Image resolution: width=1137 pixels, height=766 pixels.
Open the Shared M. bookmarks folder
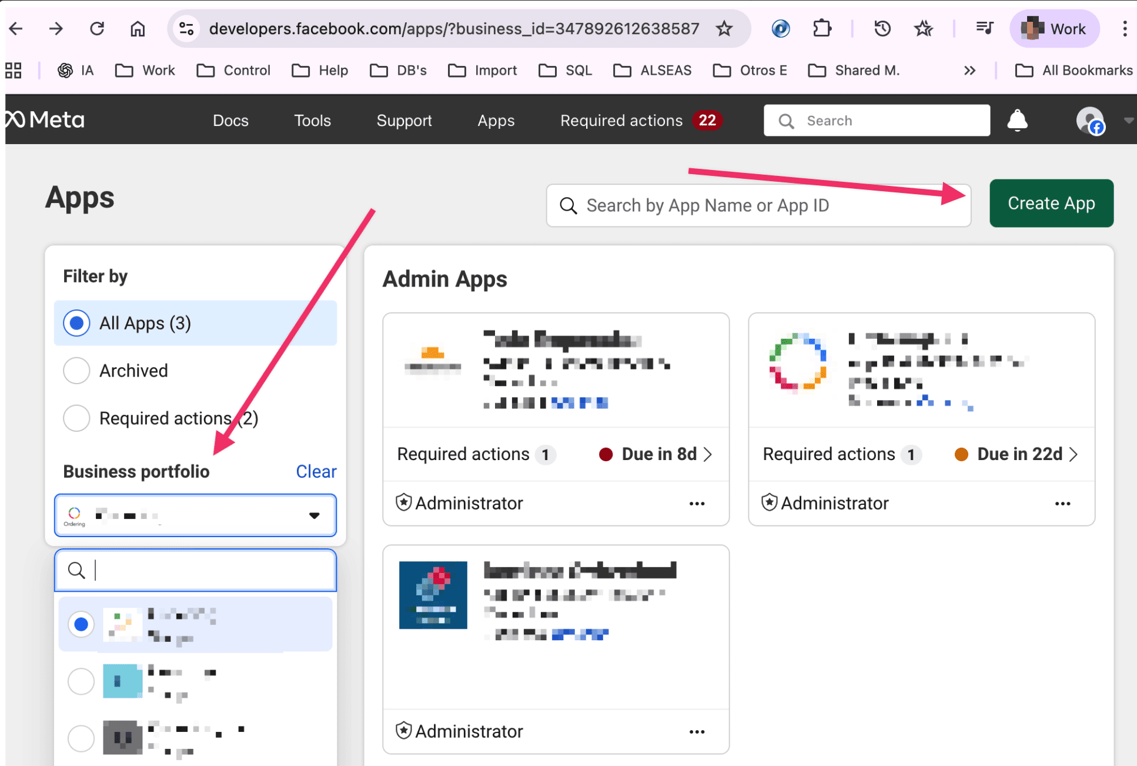[x=854, y=71]
